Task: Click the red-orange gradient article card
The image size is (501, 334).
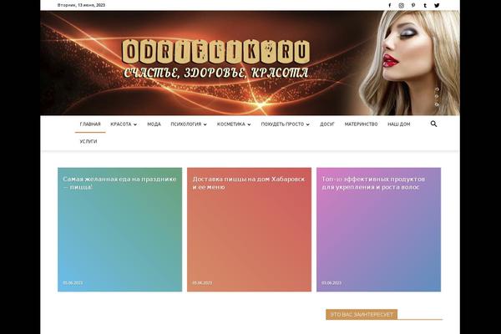Action: [249, 230]
